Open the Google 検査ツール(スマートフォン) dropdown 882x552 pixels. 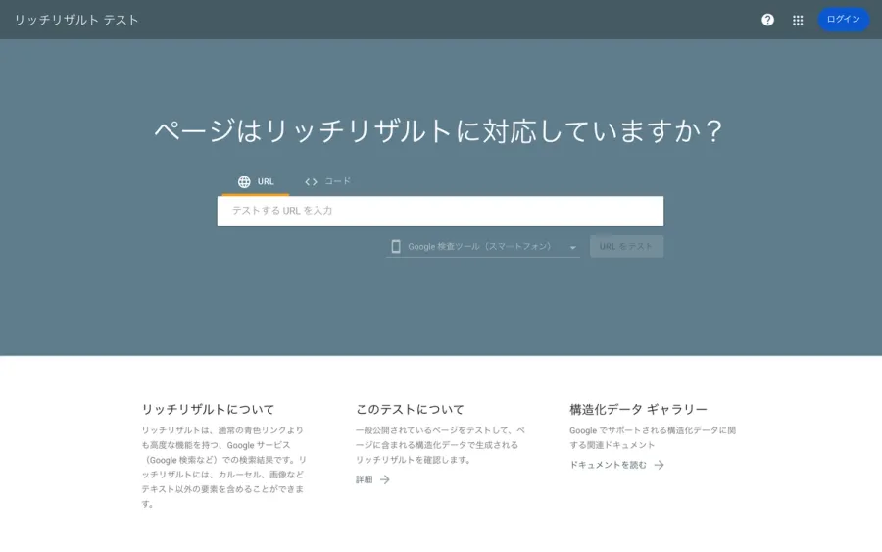click(482, 246)
